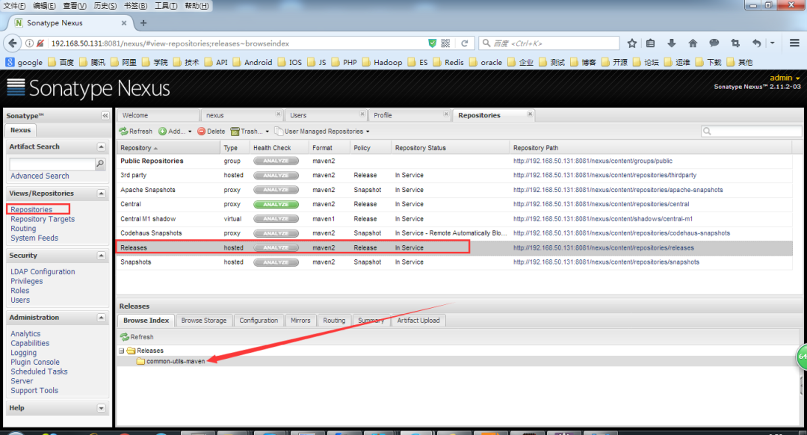Open User Managed Repositories filter dropdown
The height and width of the screenshot is (435, 807).
[x=322, y=131]
